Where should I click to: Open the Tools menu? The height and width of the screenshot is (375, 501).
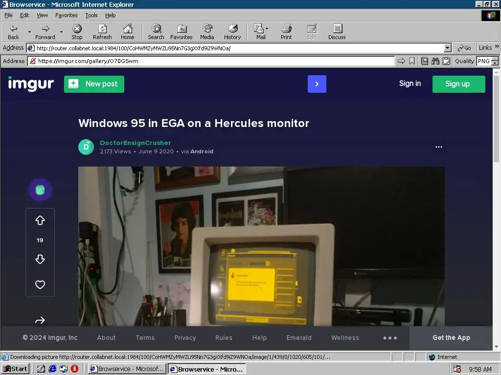click(x=91, y=15)
